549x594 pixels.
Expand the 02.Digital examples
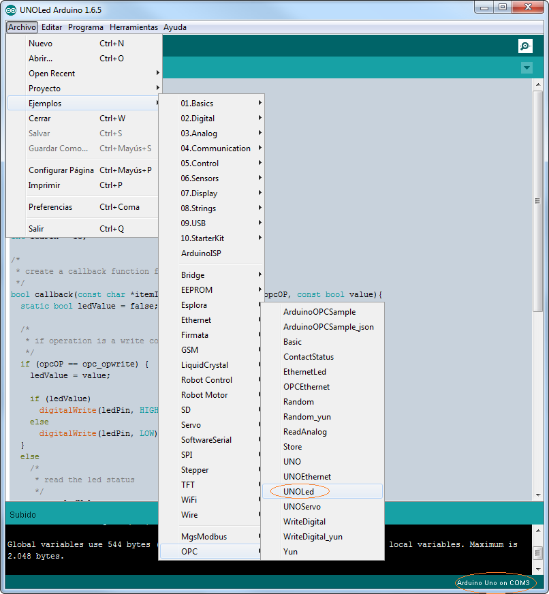(x=211, y=119)
